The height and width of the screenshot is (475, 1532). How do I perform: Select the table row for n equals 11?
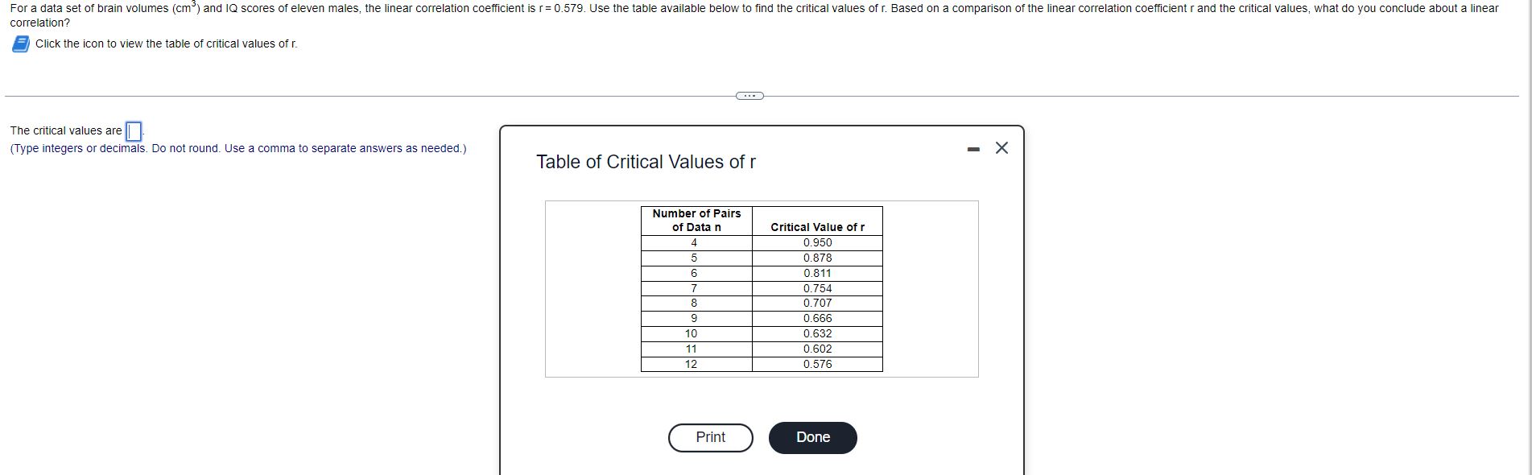[695, 349]
